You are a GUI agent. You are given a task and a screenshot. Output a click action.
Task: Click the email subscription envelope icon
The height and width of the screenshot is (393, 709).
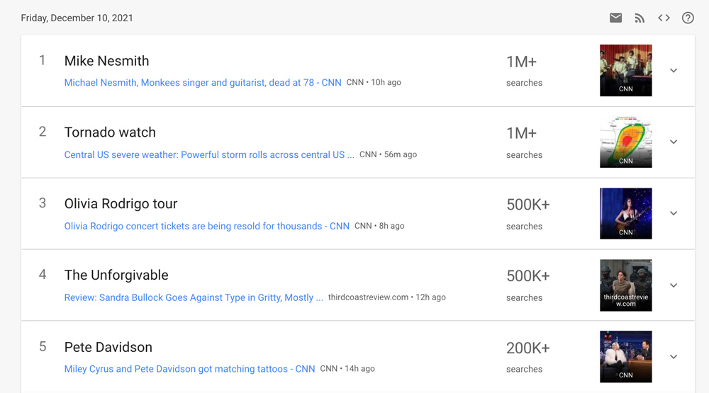coord(615,18)
